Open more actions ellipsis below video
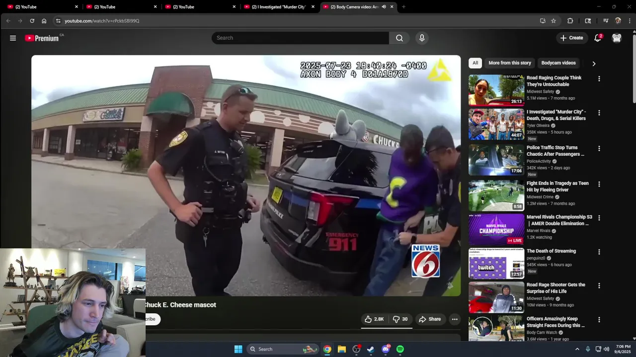The image size is (636, 357). pos(455,319)
